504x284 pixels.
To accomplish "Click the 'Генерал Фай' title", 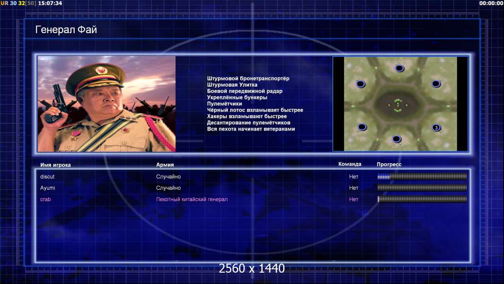I will (66, 30).
